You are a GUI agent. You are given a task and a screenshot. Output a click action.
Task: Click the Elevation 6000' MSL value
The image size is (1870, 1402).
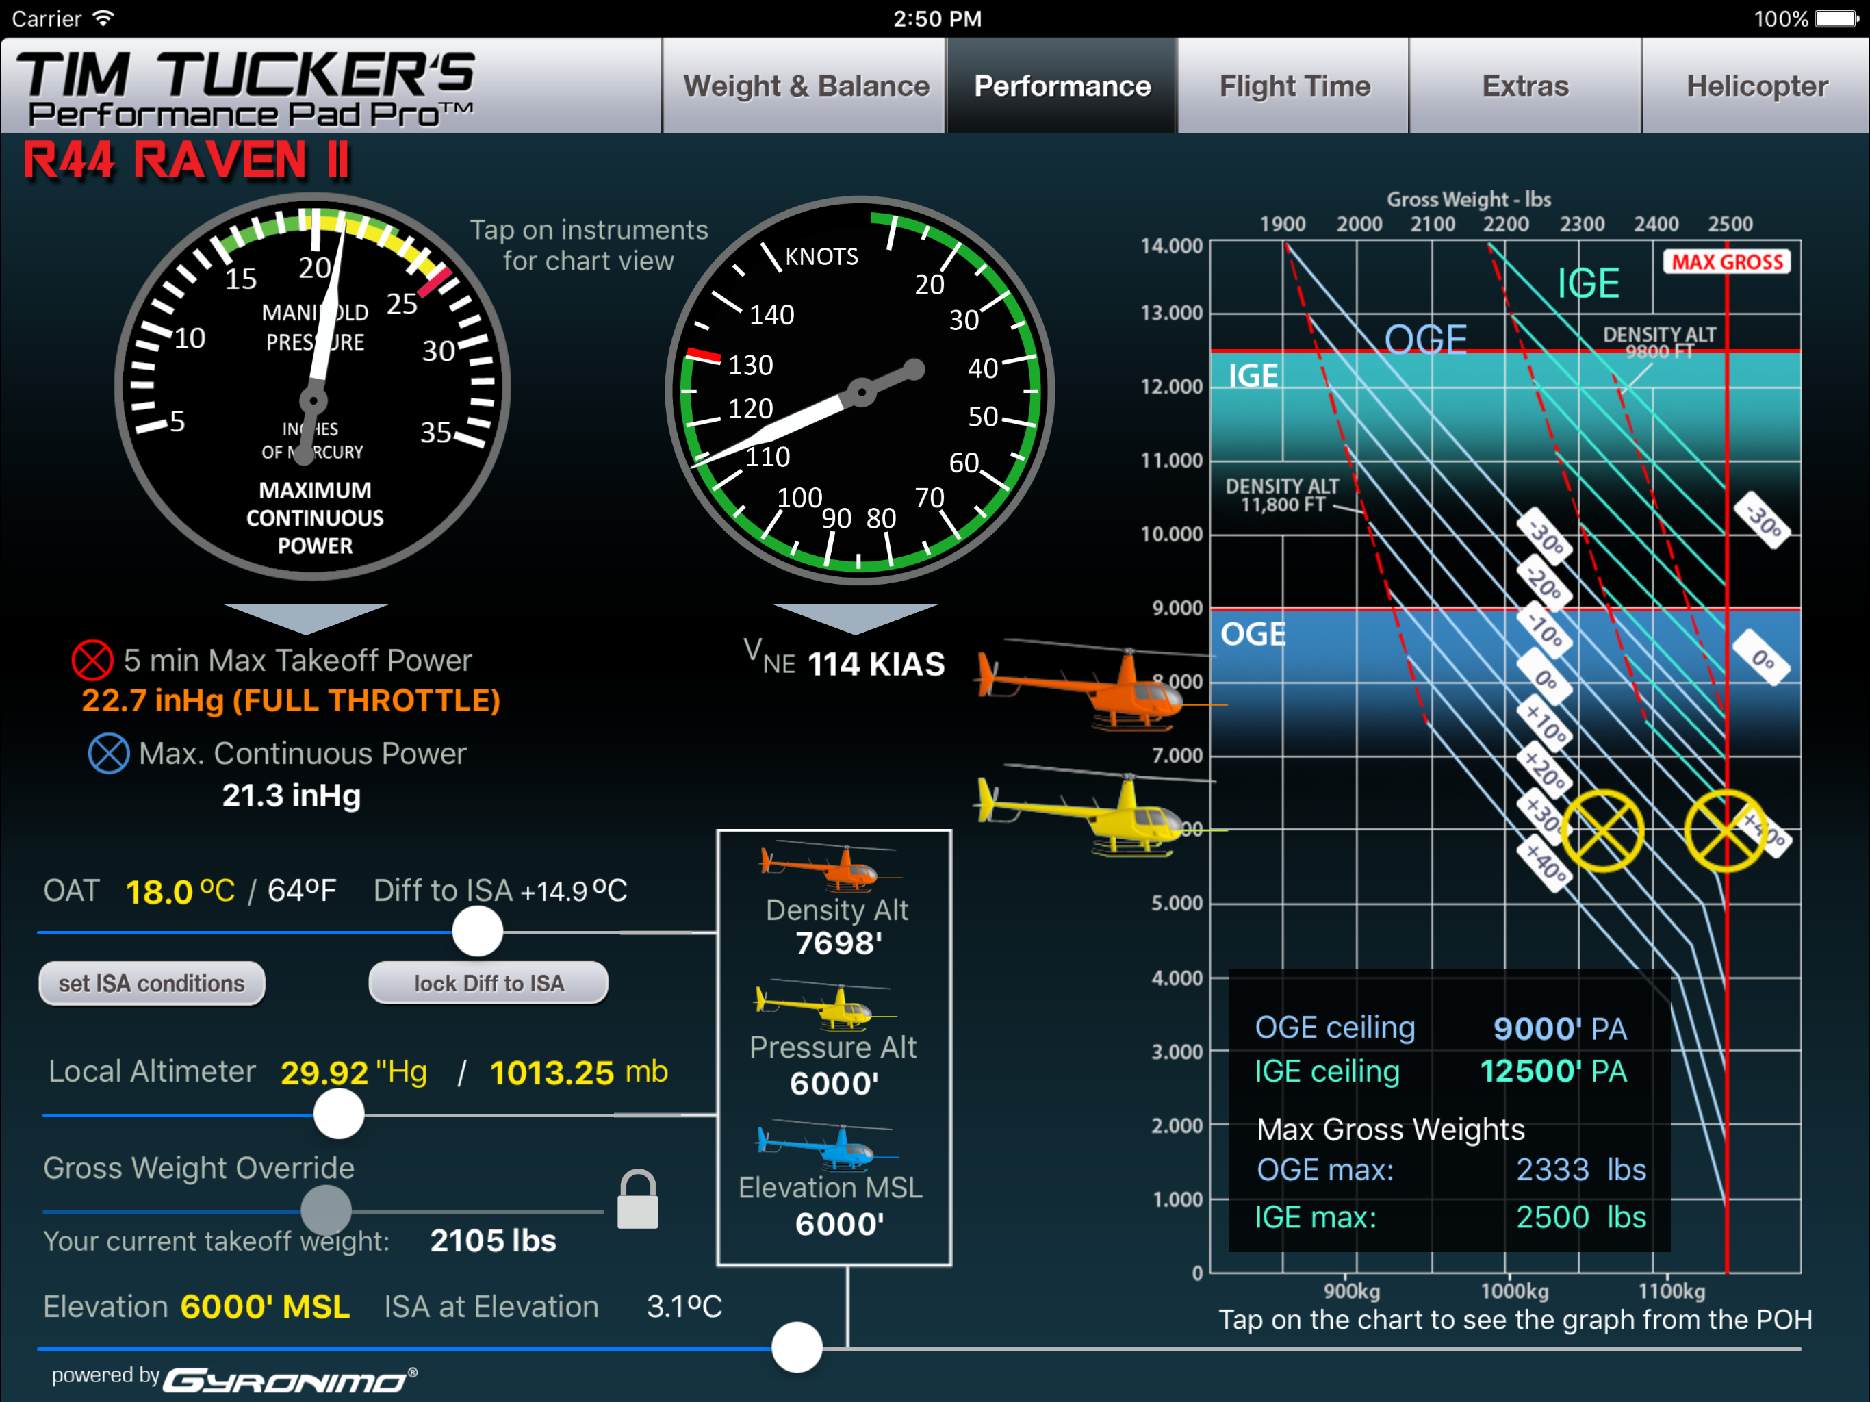tap(265, 1308)
